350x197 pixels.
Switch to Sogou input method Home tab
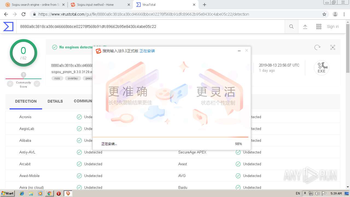point(100,5)
